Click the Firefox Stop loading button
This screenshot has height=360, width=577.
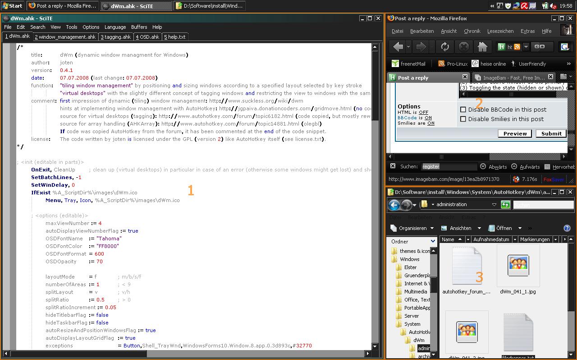(x=464, y=47)
